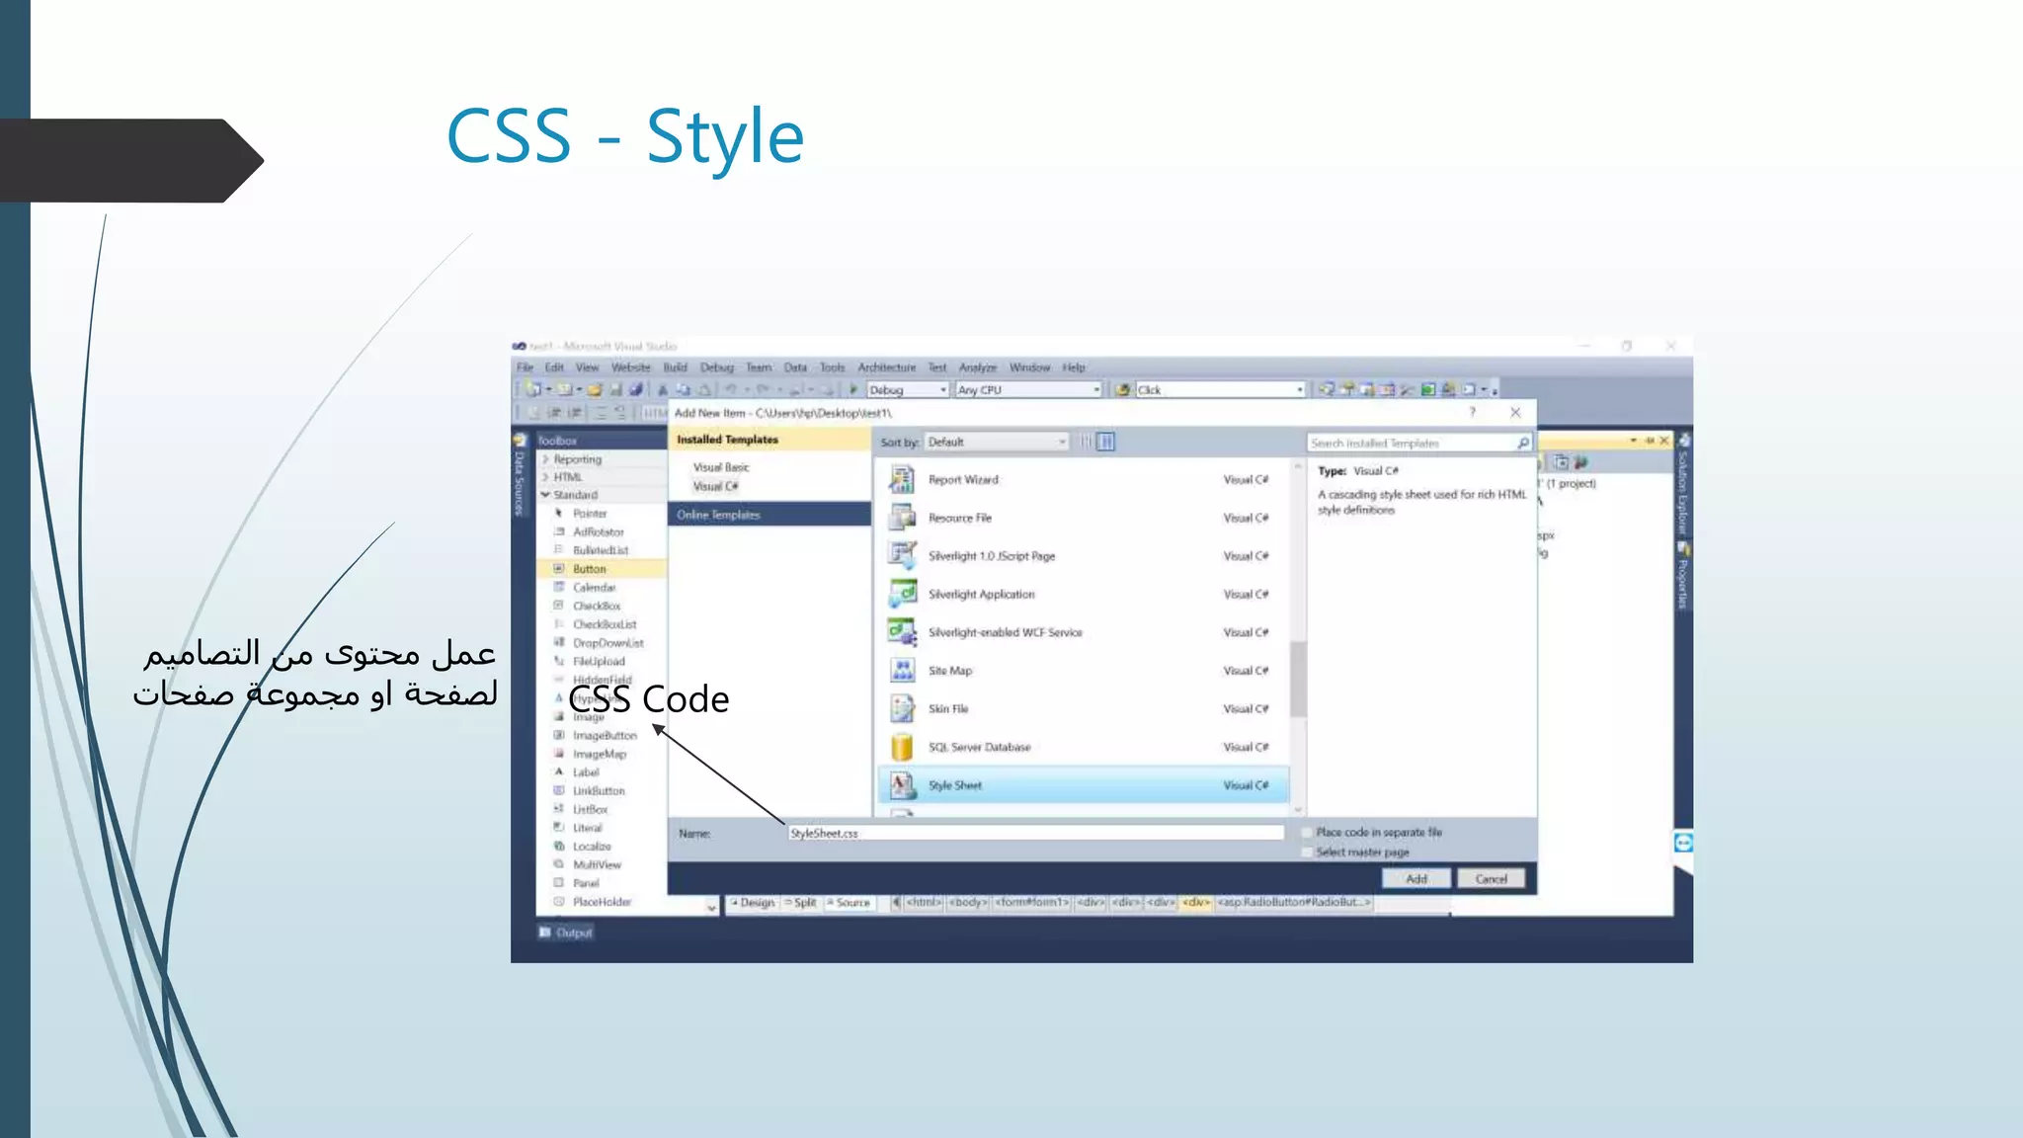Viewport: 2023px width, 1138px height.
Task: Click the TeamViewer quick connect icon
Action: pos(1683,843)
